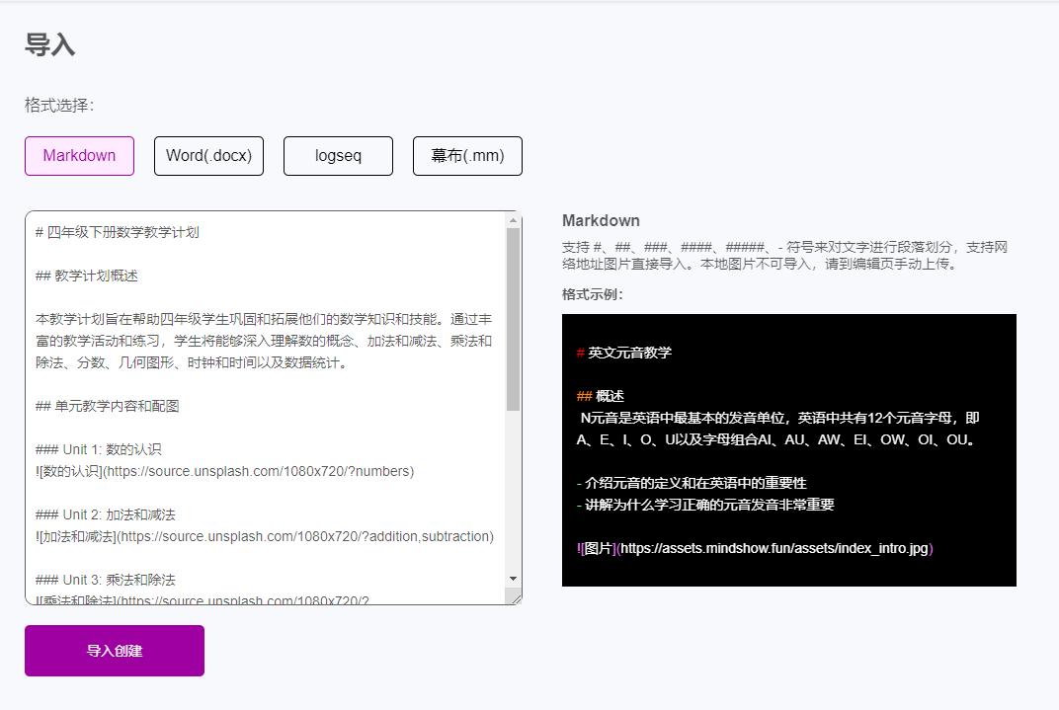Choose the logseq format option
The image size is (1059, 710).
[x=338, y=156]
